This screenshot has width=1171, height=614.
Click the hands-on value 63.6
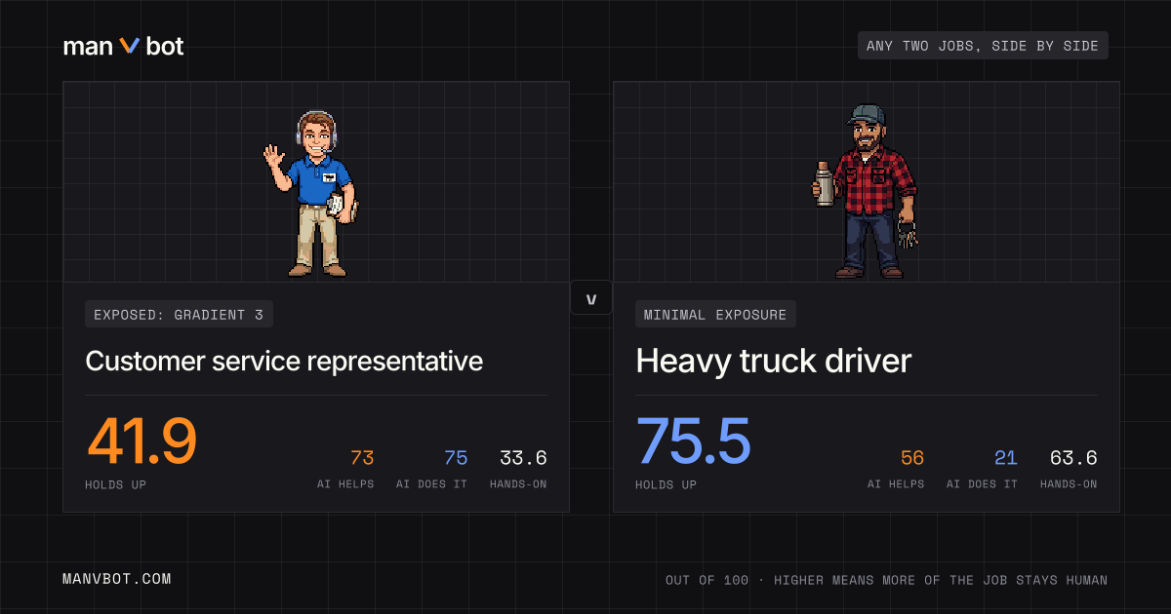(1073, 458)
